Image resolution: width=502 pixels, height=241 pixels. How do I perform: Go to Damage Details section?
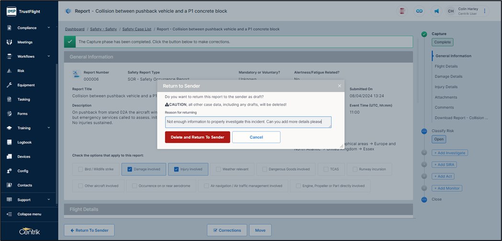pos(448,77)
